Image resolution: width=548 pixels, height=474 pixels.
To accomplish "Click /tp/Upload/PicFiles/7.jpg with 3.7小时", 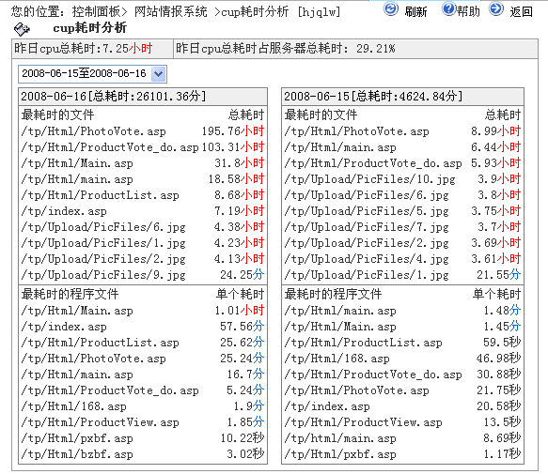I will [402, 227].
